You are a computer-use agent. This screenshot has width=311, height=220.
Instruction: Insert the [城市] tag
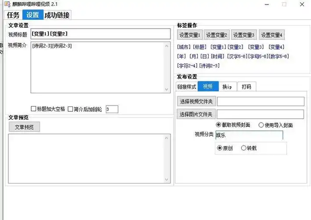pyautogui.click(x=184, y=47)
